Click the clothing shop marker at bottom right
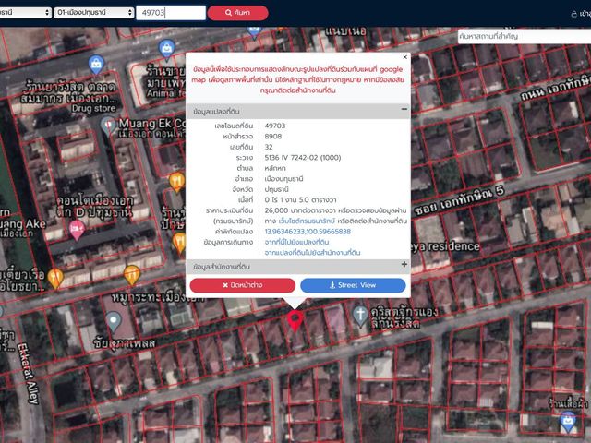Image resolution: width=591 pixels, height=443 pixels. (568, 421)
